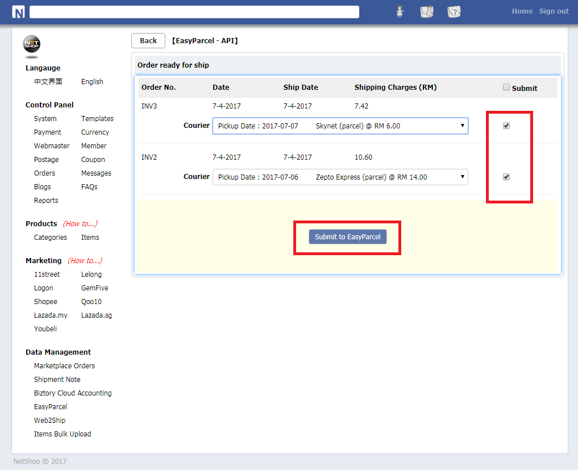The image size is (578, 470).
Task: Click the header search input field
Action: click(194, 12)
